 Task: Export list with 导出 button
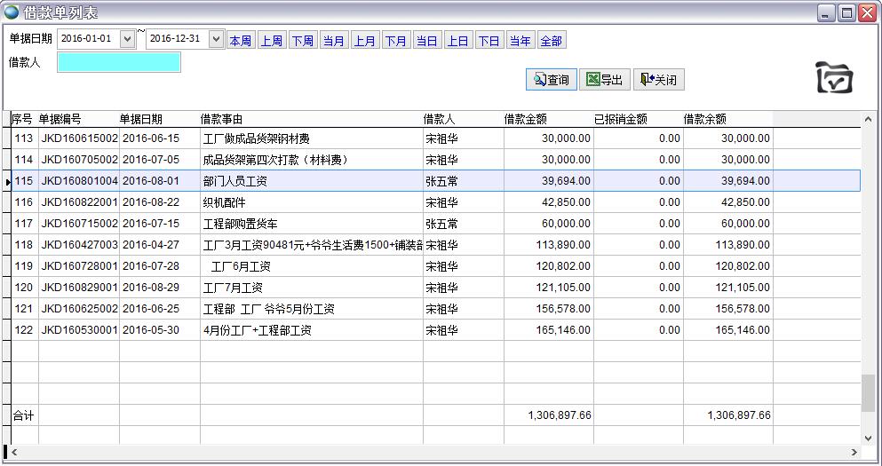(604, 80)
